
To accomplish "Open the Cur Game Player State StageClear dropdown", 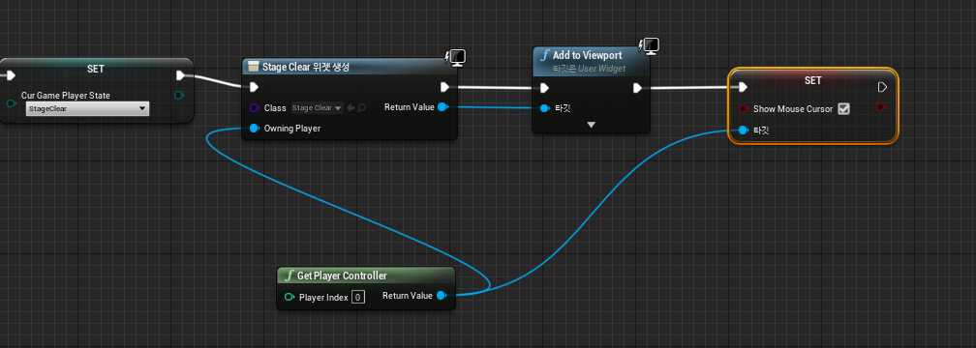I will point(87,108).
